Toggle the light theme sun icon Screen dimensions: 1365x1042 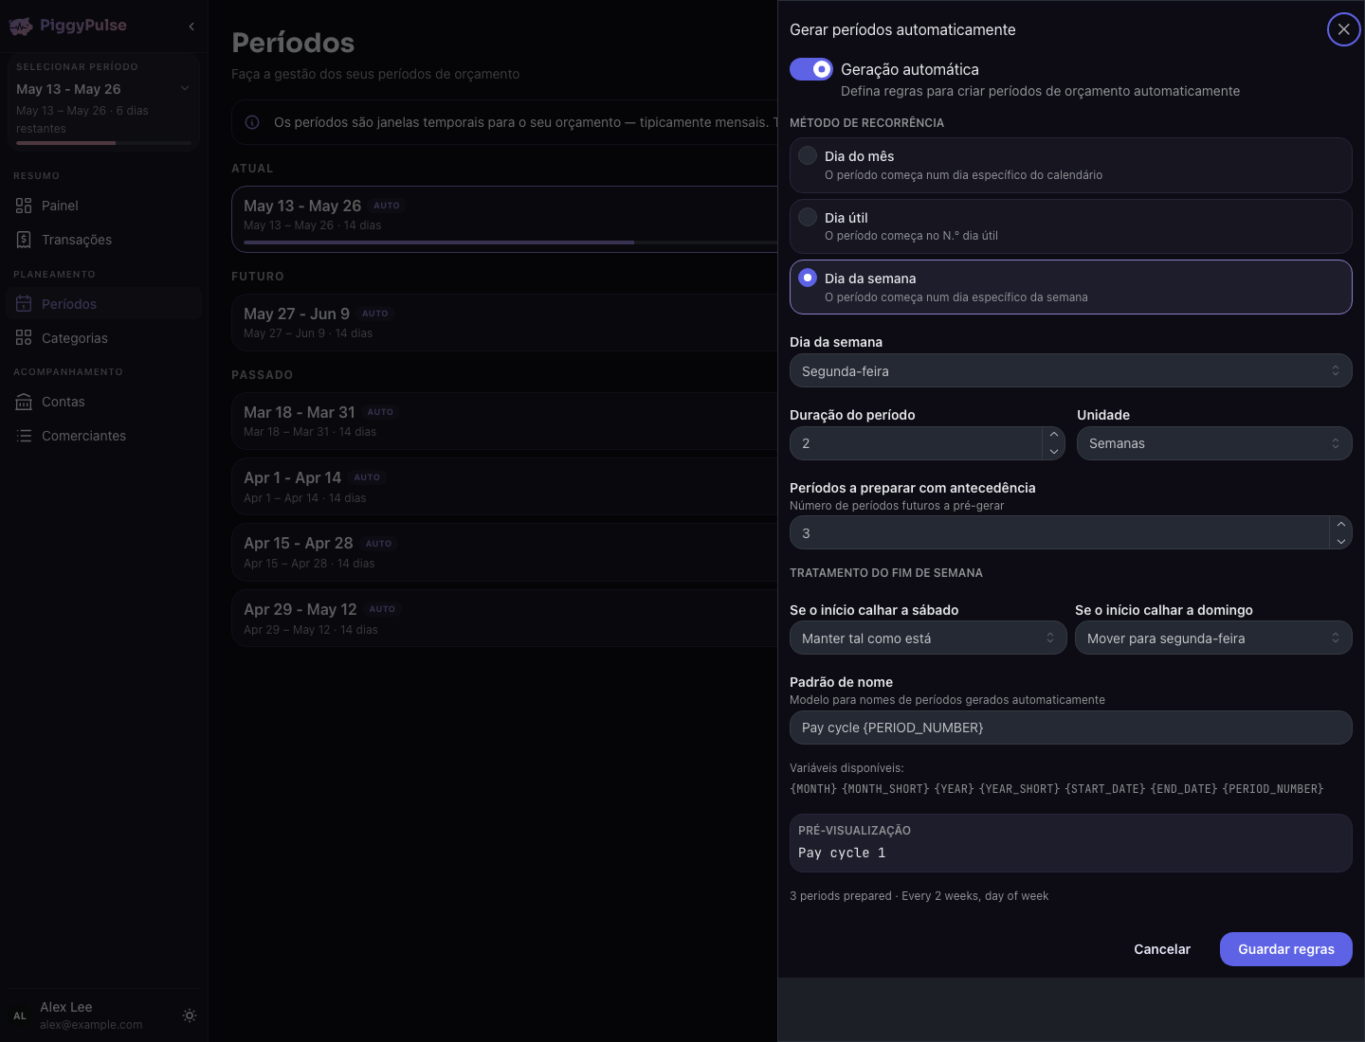190,1015
